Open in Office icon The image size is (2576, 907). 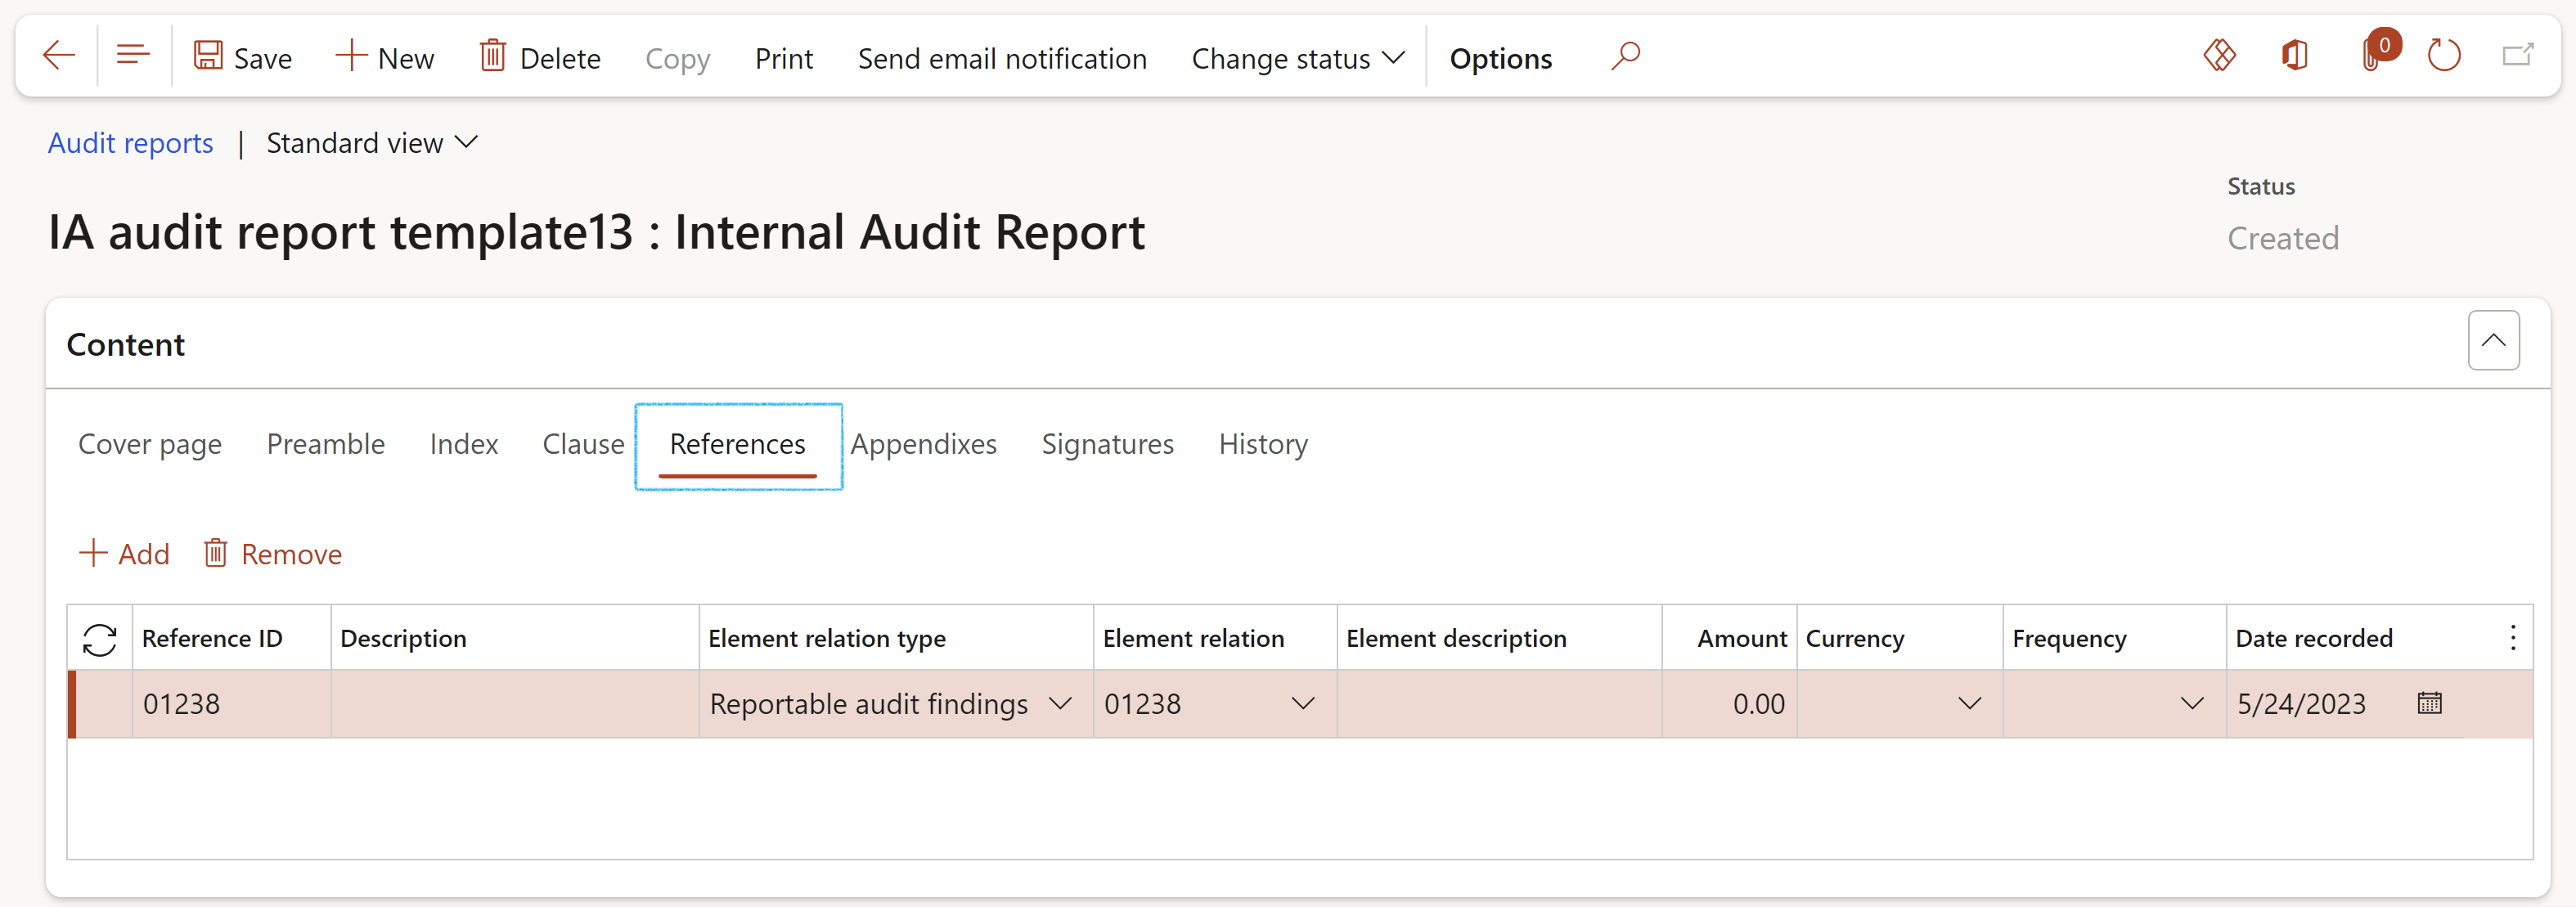[2294, 55]
